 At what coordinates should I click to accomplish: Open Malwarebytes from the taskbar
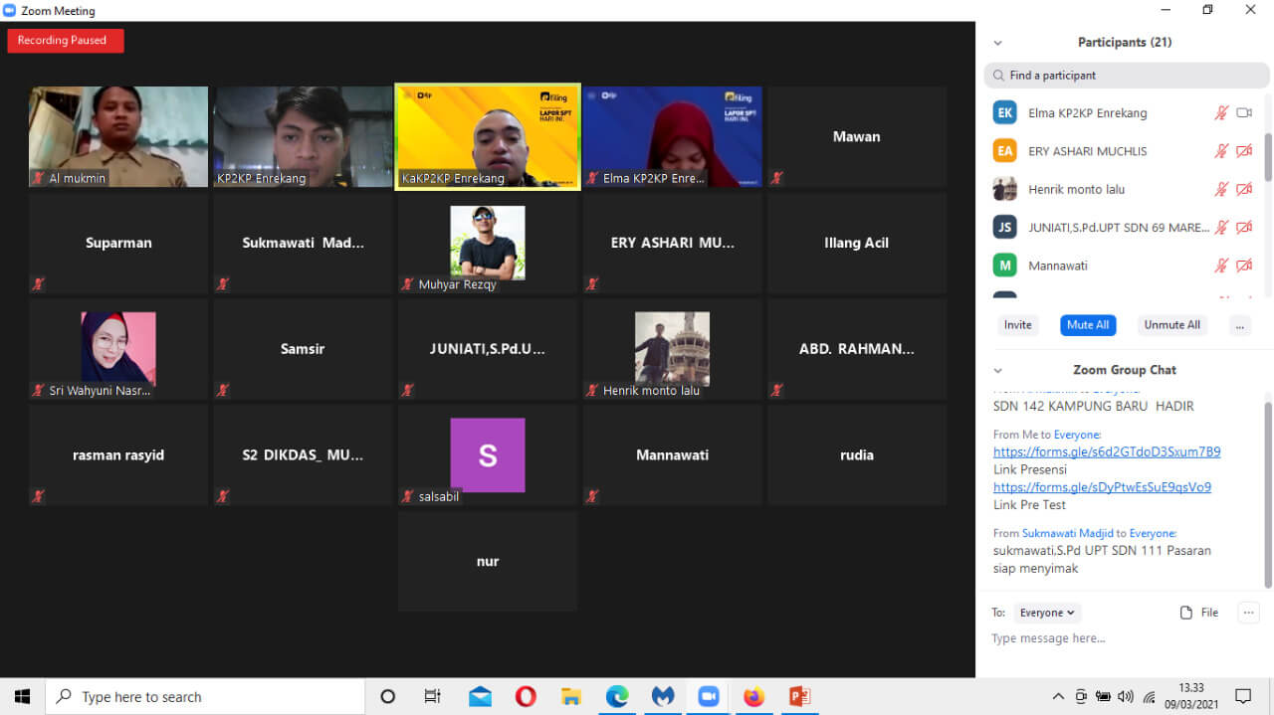(x=663, y=696)
